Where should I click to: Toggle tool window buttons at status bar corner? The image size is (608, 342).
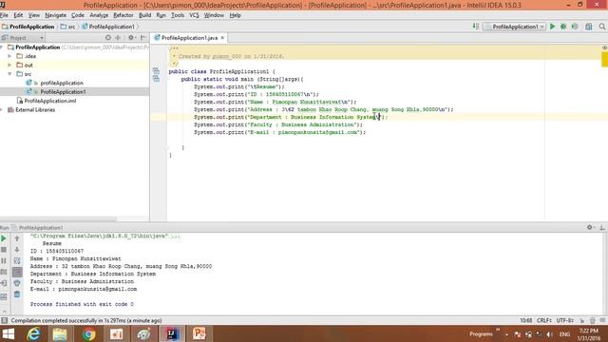point(4,320)
